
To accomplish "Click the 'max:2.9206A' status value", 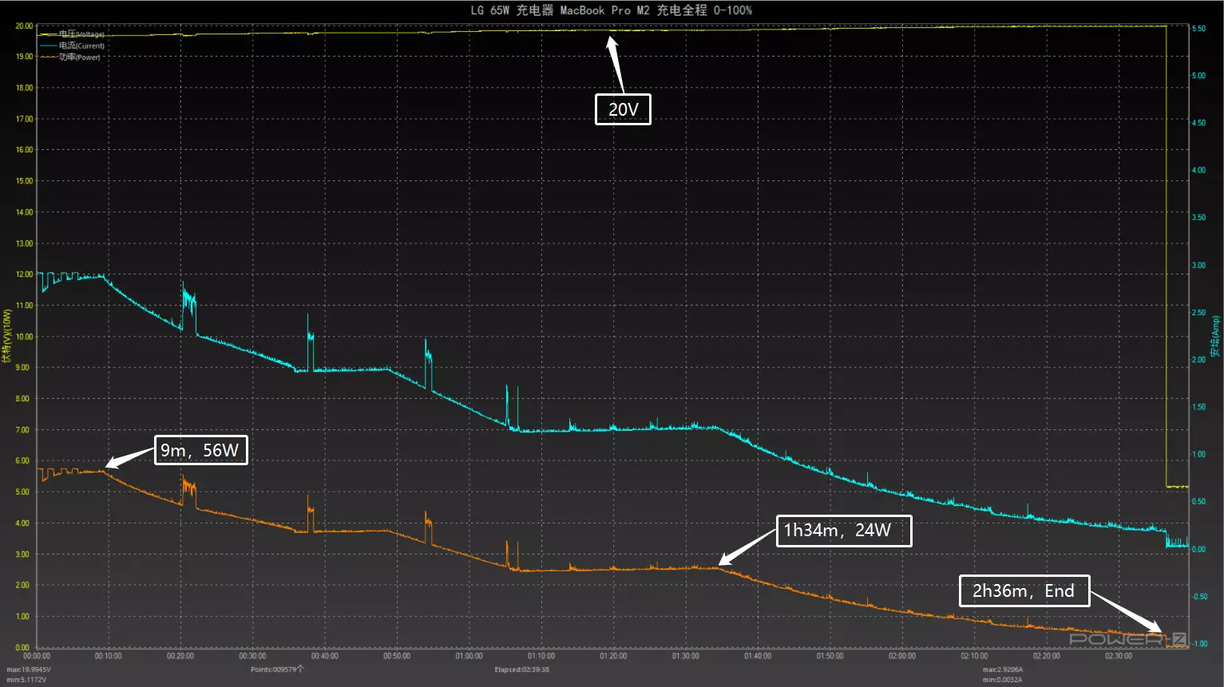I will point(1003,669).
